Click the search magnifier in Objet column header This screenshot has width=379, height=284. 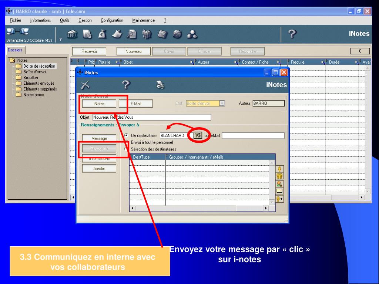(x=192, y=62)
